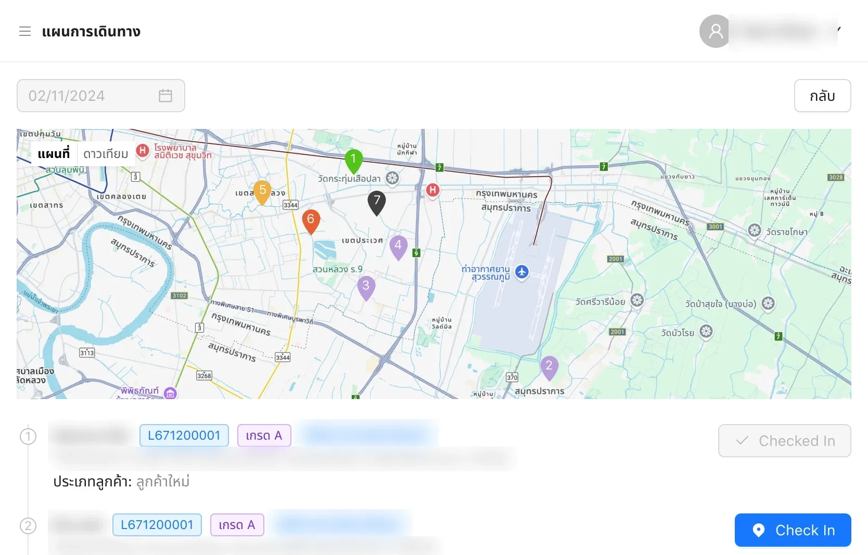
Task: Select green map pin number 1
Action: pyautogui.click(x=353, y=161)
